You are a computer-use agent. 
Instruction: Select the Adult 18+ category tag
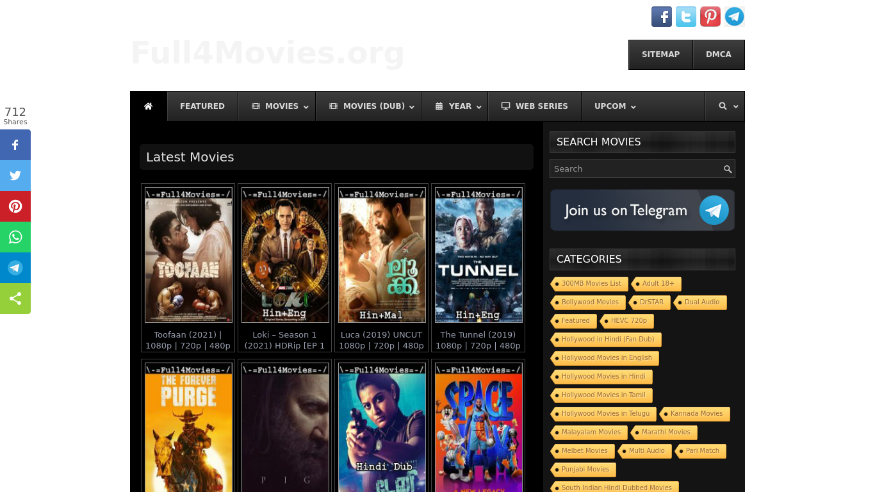coord(657,284)
